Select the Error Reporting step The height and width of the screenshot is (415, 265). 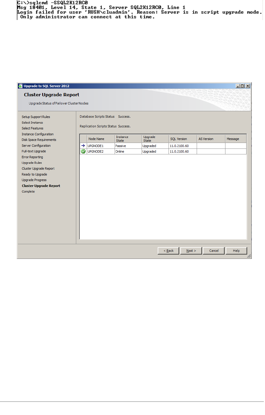(x=32, y=157)
